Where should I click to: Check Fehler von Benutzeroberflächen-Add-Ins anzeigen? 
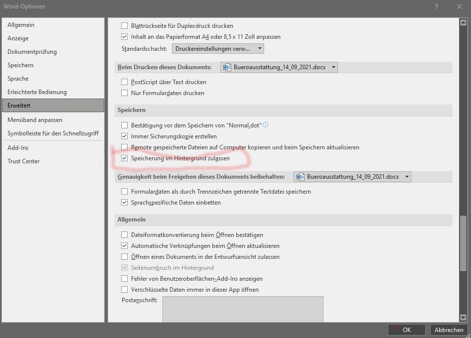pyautogui.click(x=125, y=279)
